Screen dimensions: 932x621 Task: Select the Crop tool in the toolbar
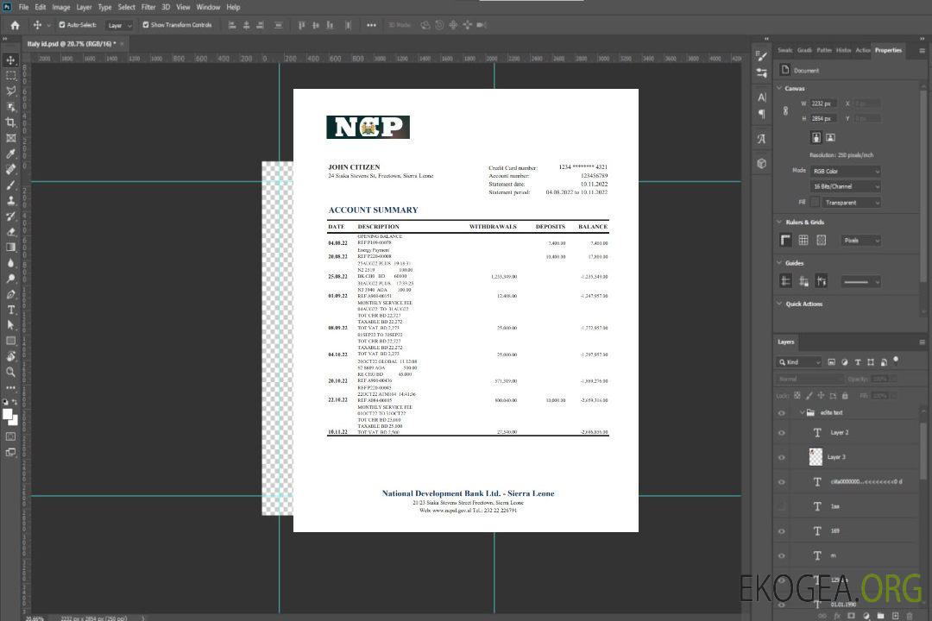[10, 122]
